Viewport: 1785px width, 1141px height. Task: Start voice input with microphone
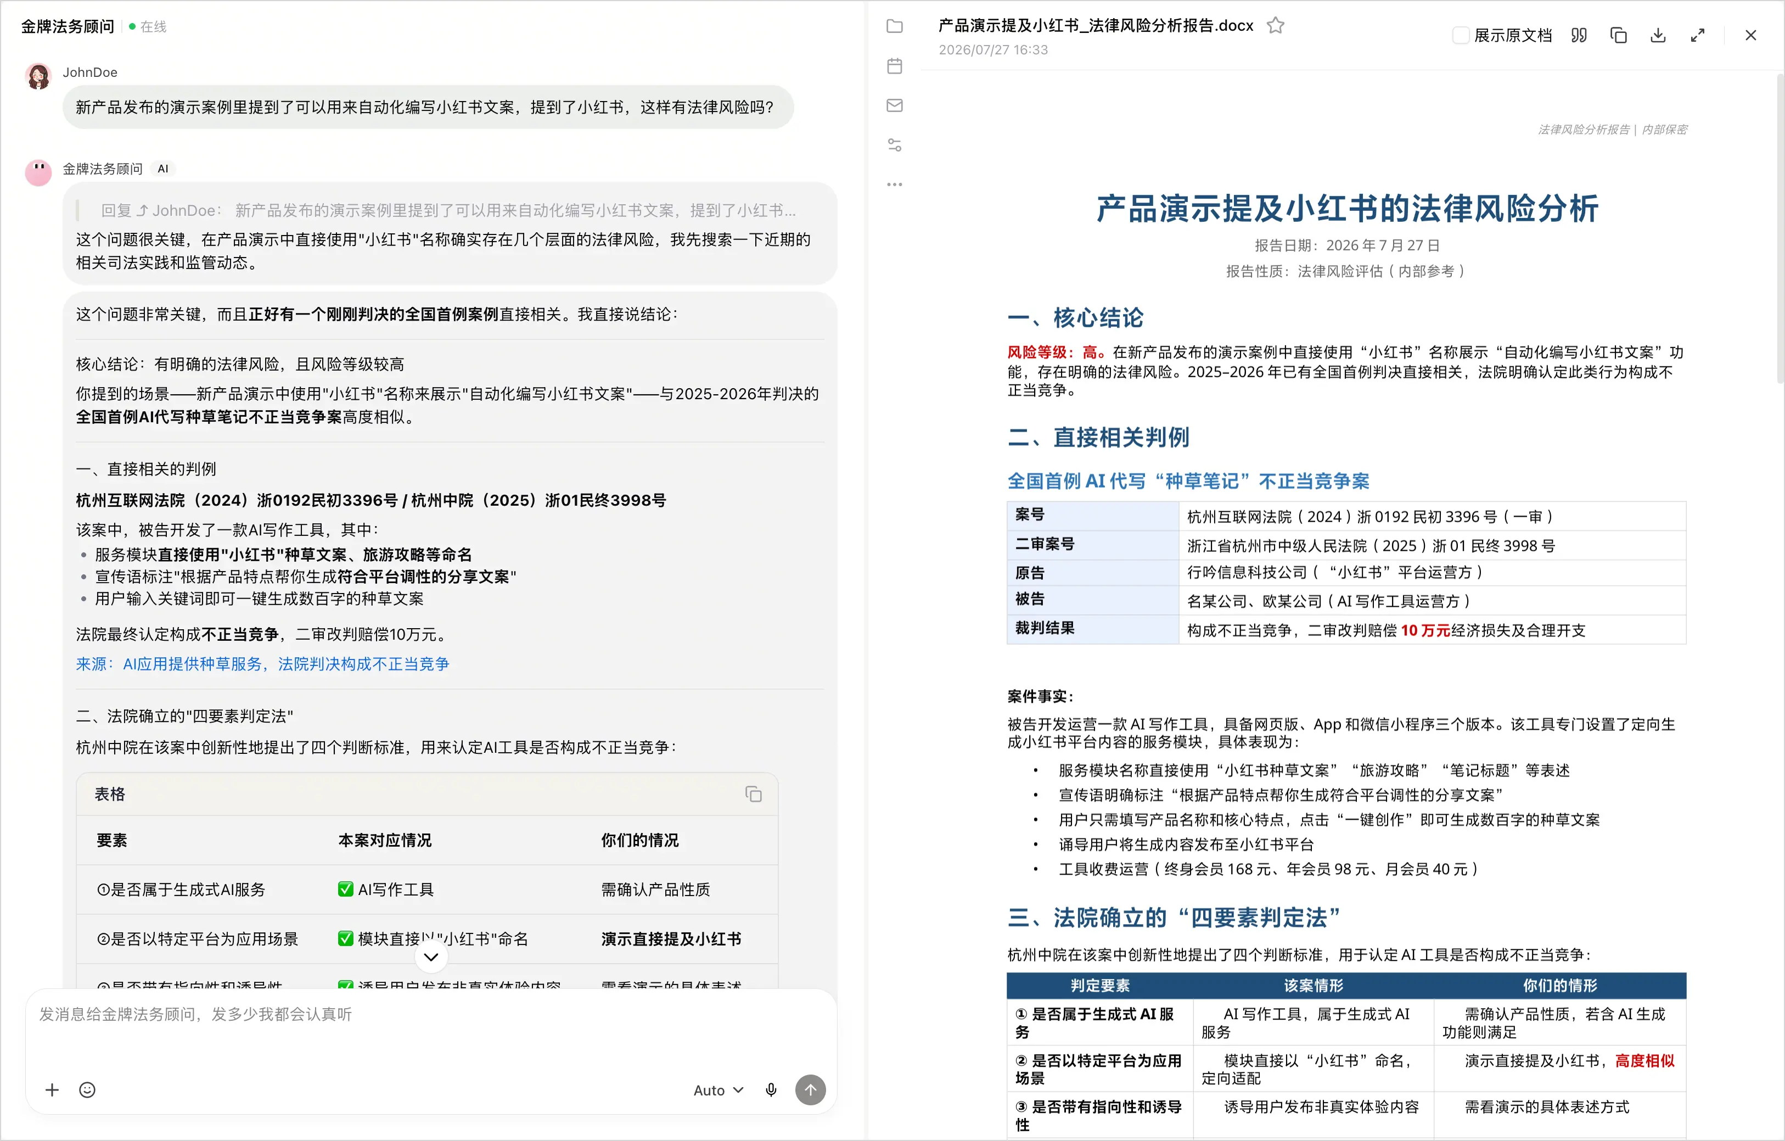[x=771, y=1090]
